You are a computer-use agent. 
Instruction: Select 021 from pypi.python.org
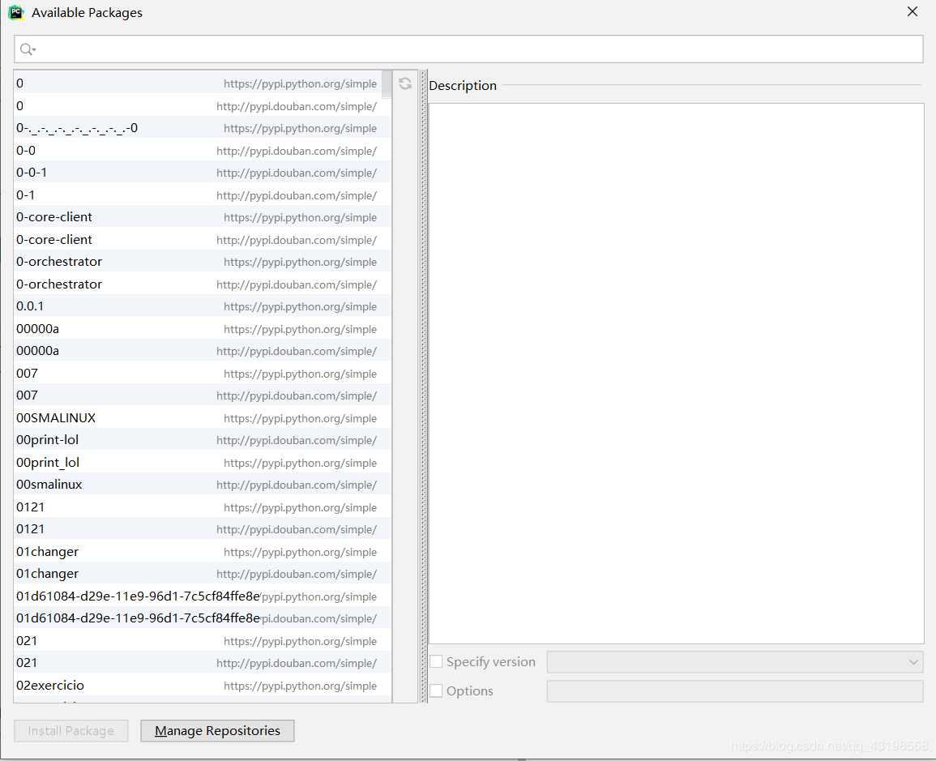pos(203,640)
